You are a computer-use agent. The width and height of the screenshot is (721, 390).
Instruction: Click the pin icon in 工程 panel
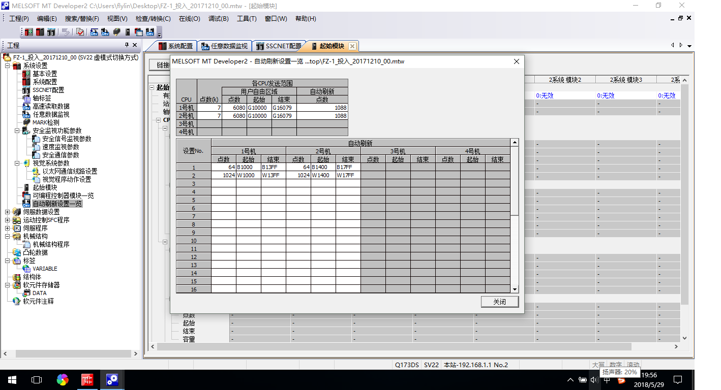pos(127,46)
